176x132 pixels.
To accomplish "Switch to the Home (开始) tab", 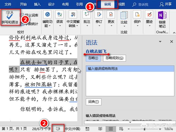I will [23, 4].
